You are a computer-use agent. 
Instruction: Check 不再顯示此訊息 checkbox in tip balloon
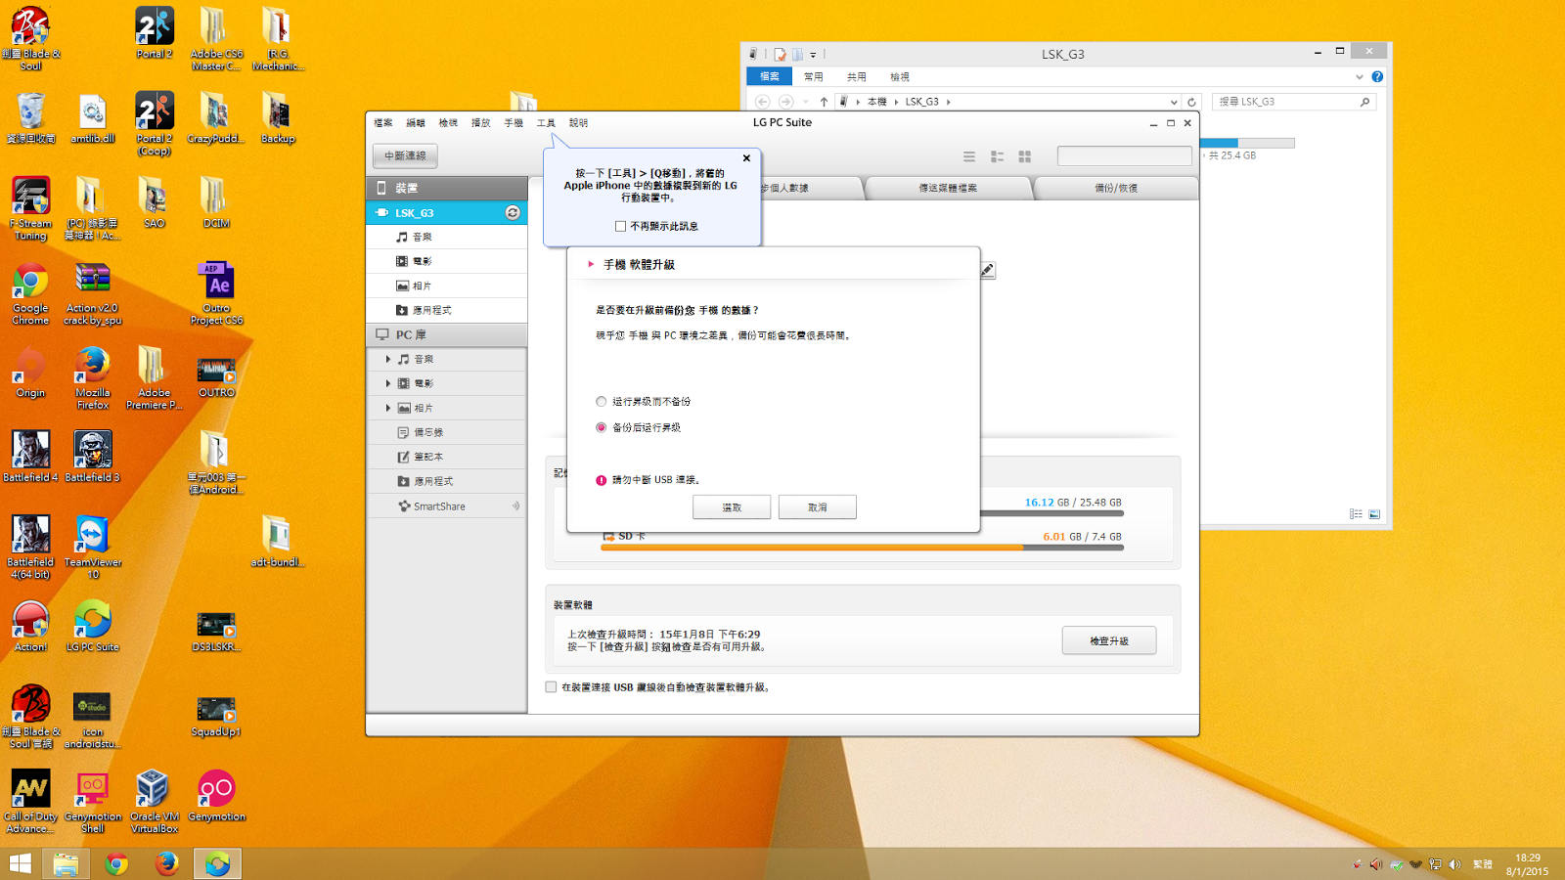point(620,226)
